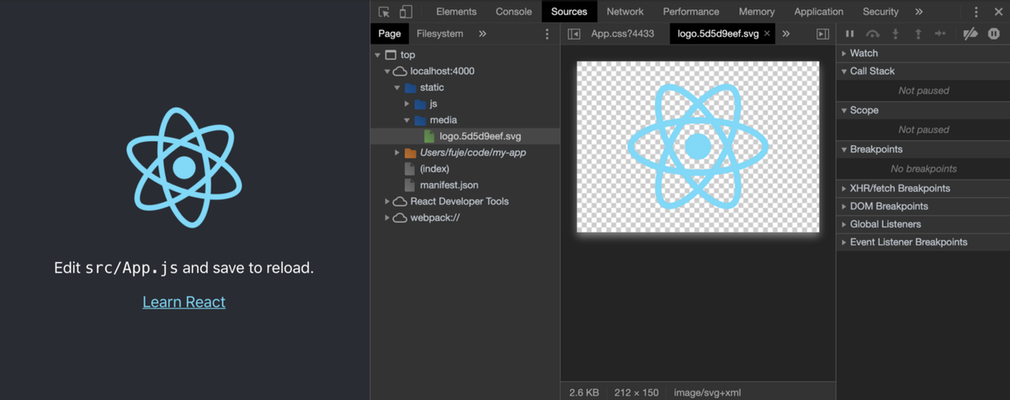Open manifest.json in navigator
1010x400 pixels.
pyautogui.click(x=449, y=185)
